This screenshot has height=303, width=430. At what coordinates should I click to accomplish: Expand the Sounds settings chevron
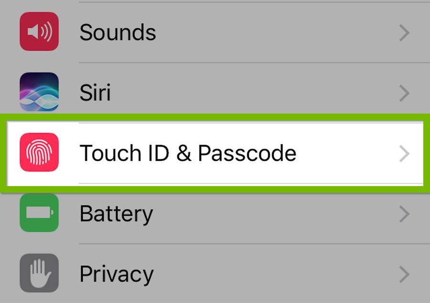[x=404, y=32]
